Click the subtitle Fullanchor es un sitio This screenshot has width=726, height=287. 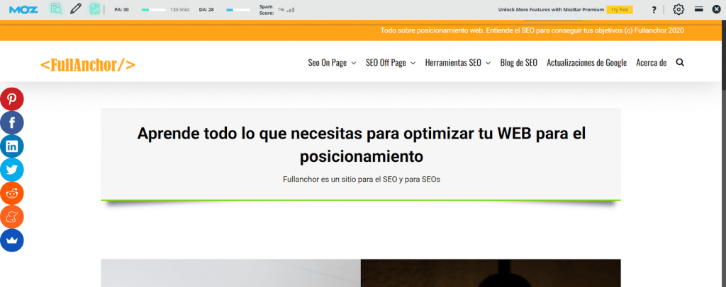[x=361, y=180]
